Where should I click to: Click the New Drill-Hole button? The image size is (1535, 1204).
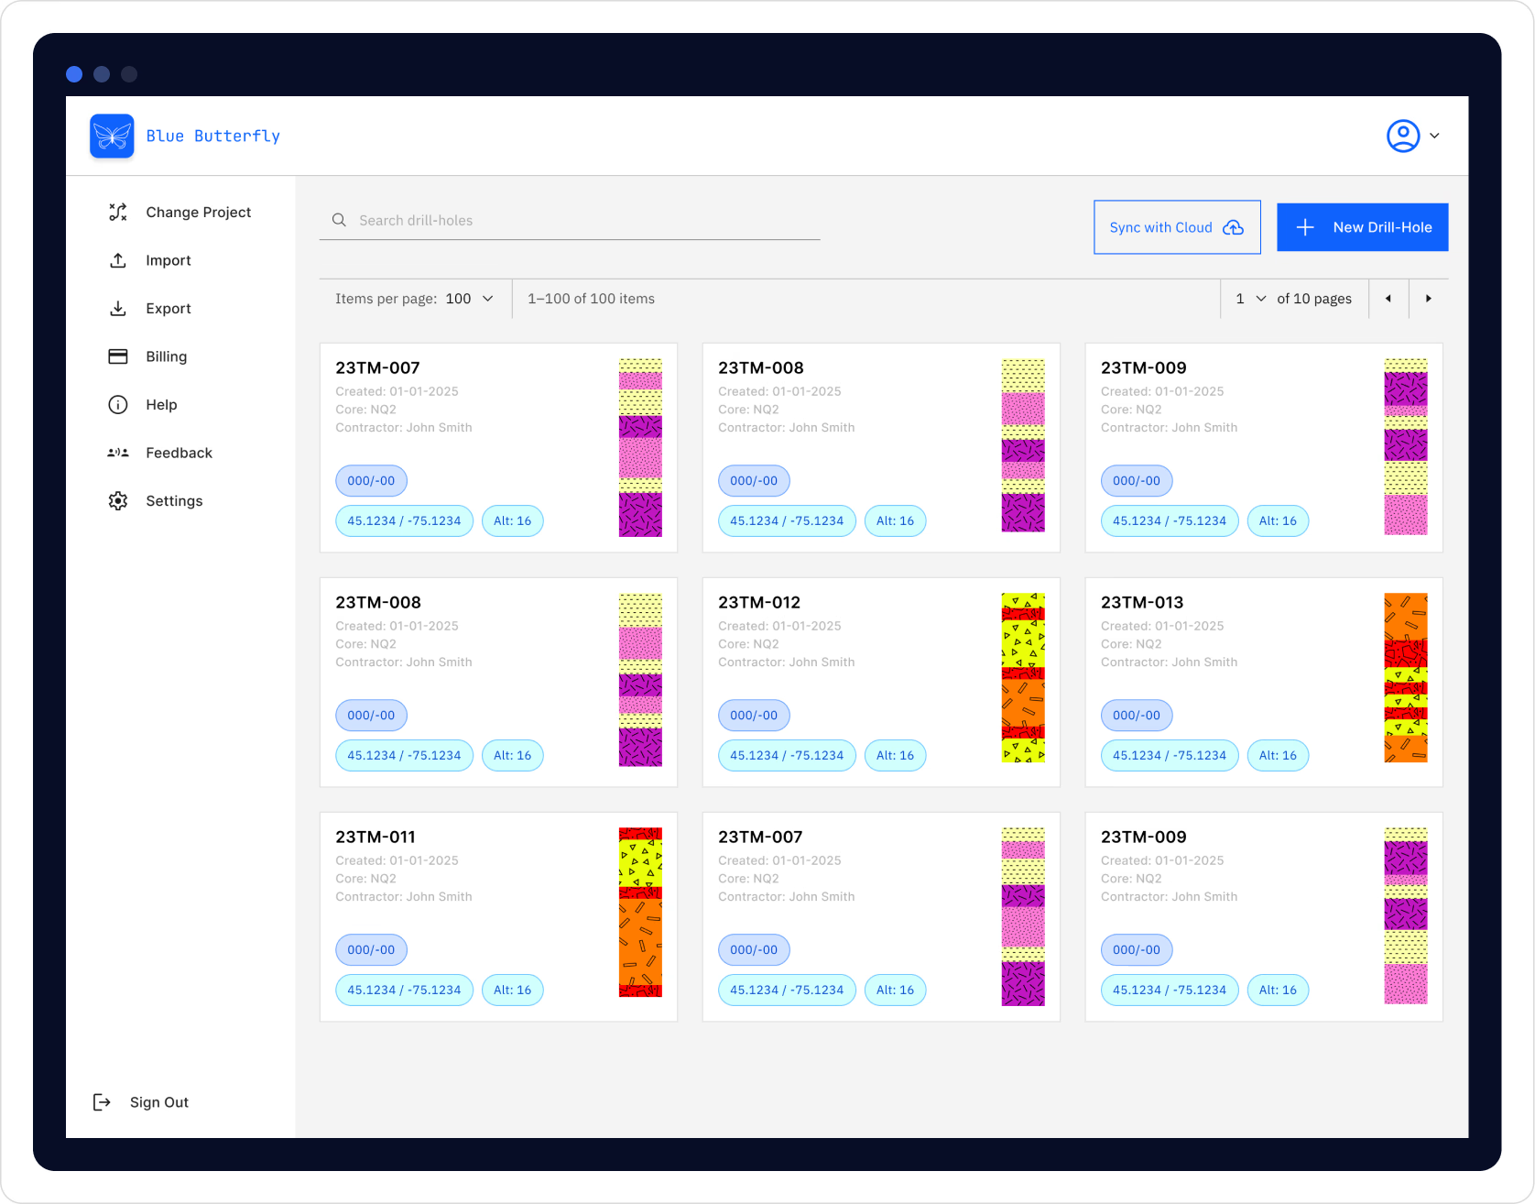coord(1362,226)
